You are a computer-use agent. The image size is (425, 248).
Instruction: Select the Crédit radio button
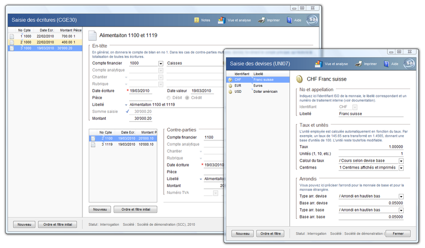click(187, 98)
